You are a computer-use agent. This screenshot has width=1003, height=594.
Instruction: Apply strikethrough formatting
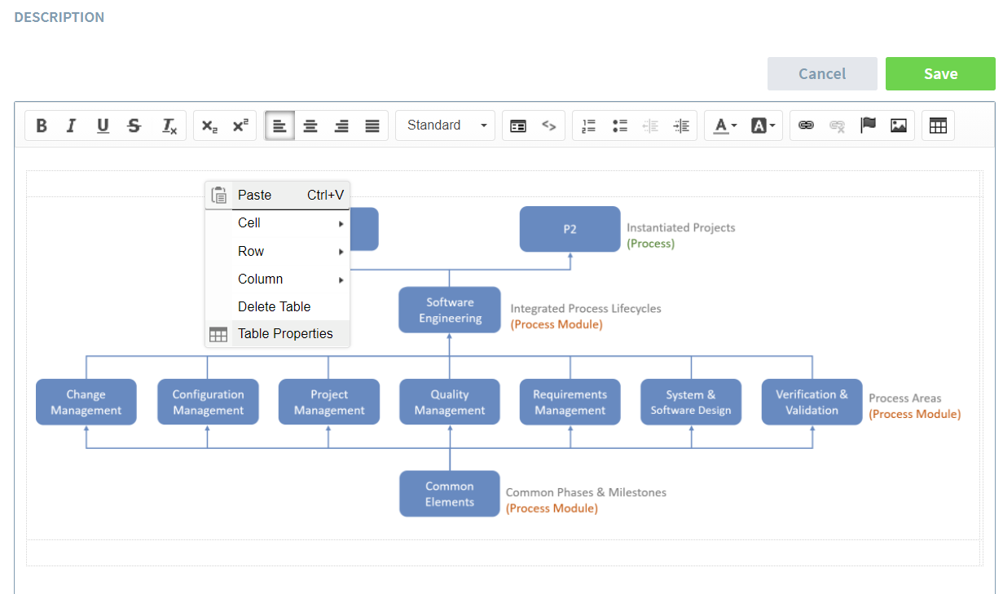(134, 125)
